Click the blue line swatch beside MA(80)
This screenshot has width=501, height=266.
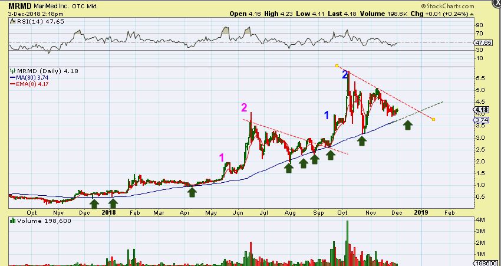pos(13,78)
